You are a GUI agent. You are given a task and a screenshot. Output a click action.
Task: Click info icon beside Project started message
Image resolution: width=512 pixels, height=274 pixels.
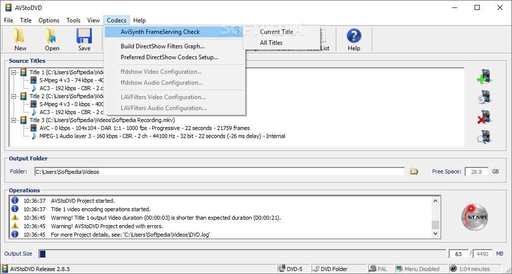pos(15,200)
